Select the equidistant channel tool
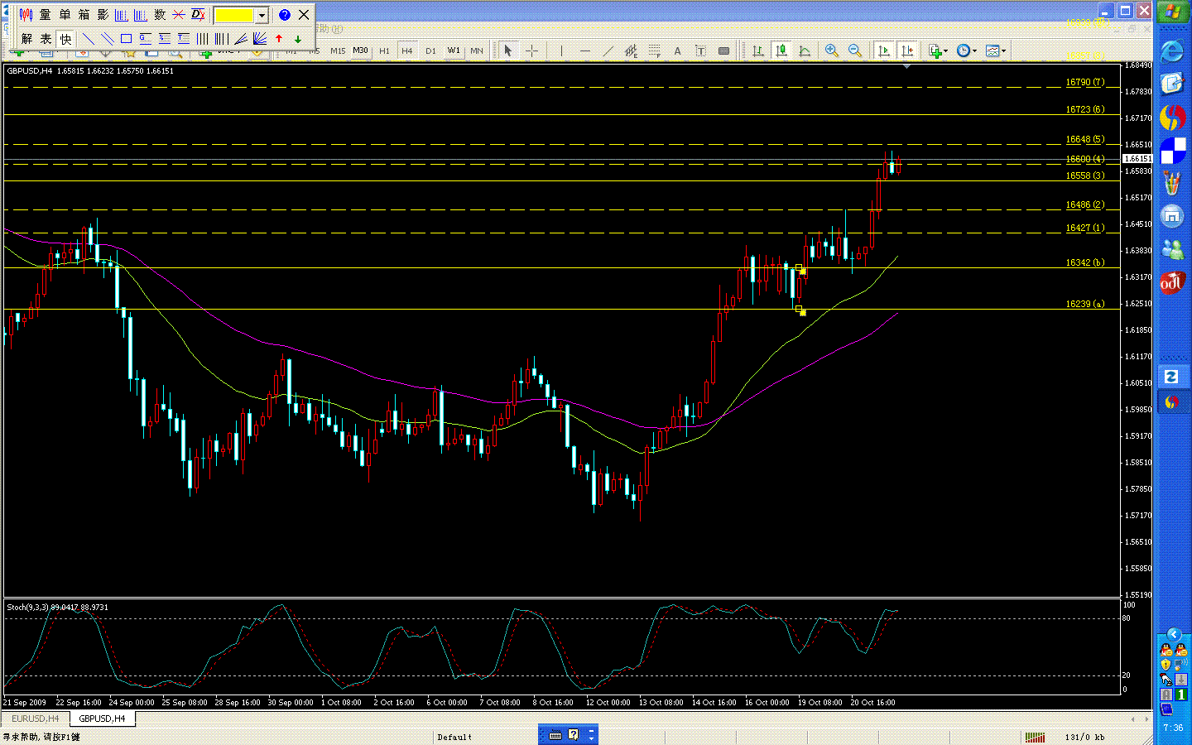Viewport: 1192px width, 745px height. pos(632,50)
